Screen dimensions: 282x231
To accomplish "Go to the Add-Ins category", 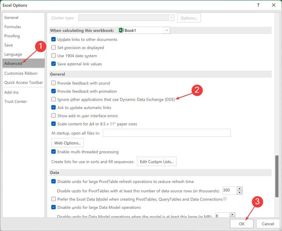I will pyautogui.click(x=23, y=92).
